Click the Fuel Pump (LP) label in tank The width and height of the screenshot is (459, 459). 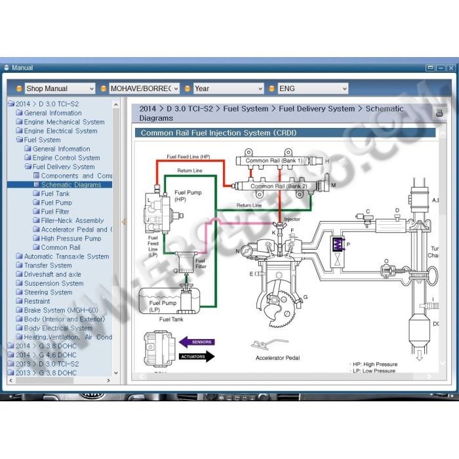pos(163,306)
